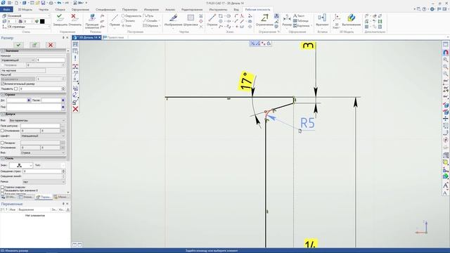The image size is (450, 253).
Task: Collapse the Допуск section
Action: tap(3, 114)
